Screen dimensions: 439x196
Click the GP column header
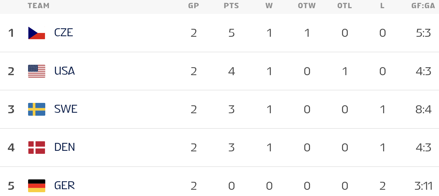point(194,6)
